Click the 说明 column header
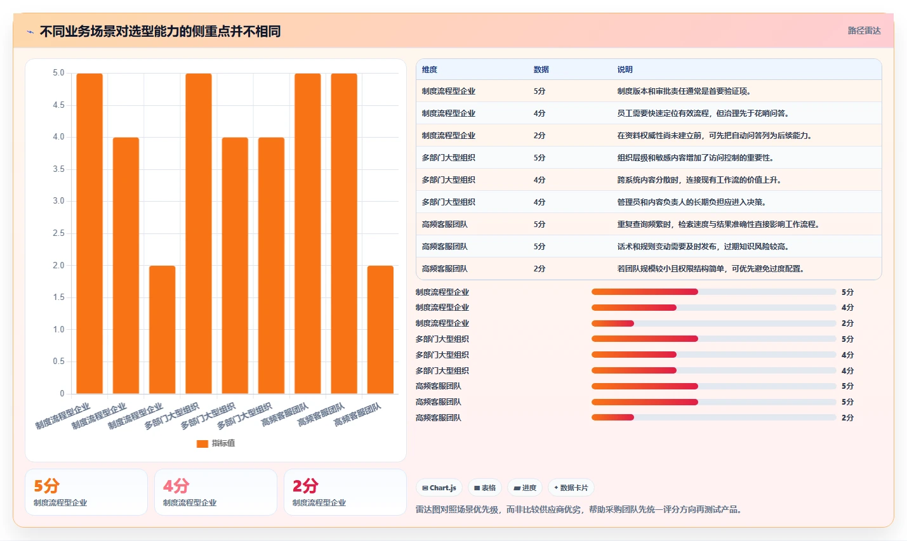907x541 pixels. tap(625, 70)
